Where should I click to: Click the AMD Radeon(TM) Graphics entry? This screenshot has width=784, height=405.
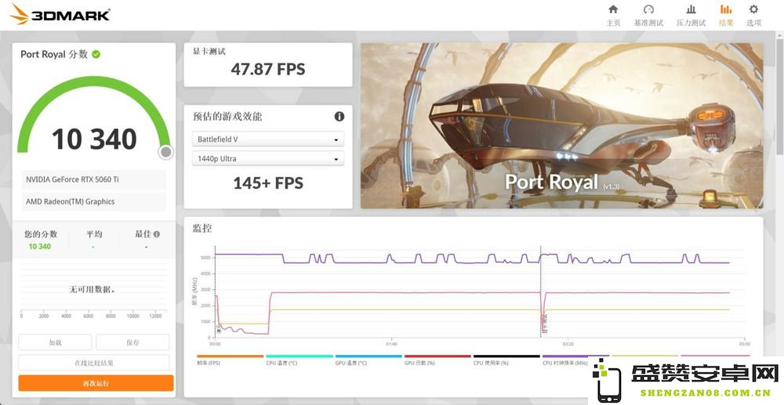(x=94, y=202)
